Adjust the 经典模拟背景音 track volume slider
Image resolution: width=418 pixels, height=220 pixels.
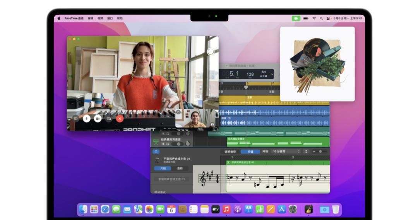(178, 144)
